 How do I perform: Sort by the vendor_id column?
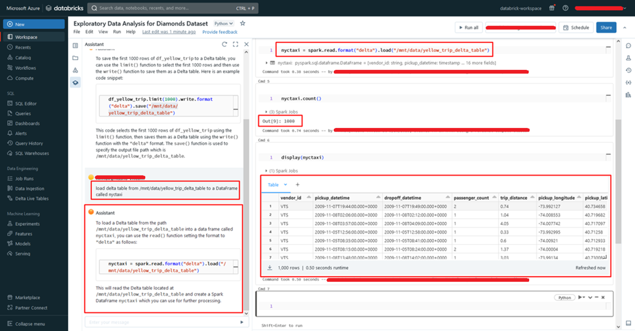pyautogui.click(x=291, y=198)
